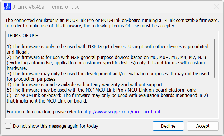Click the 'Do not show this message again for today' label
This screenshot has width=224, height=136.
point(55,126)
